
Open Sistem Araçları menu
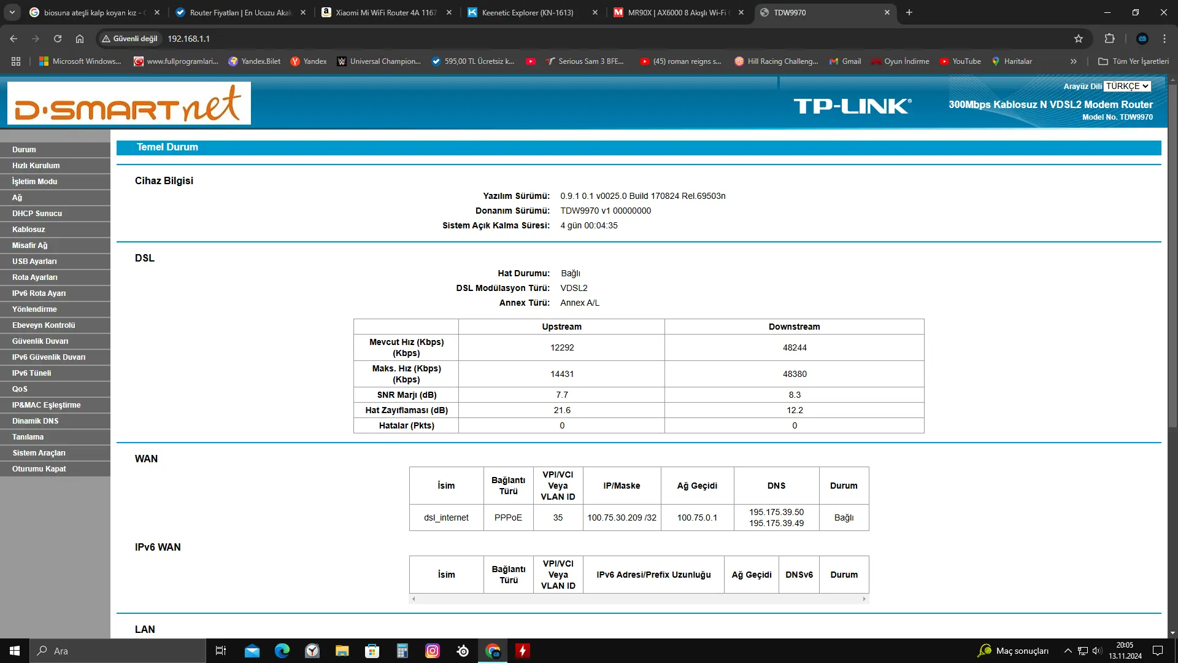(x=55, y=453)
